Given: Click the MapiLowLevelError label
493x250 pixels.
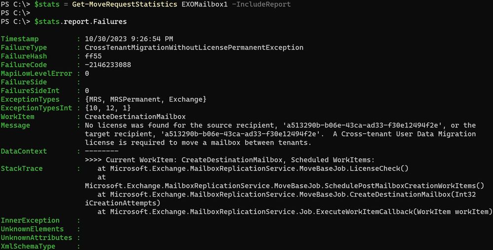Looking at the screenshot, I should 37,73.
